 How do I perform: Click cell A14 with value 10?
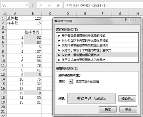click(x=15, y=79)
